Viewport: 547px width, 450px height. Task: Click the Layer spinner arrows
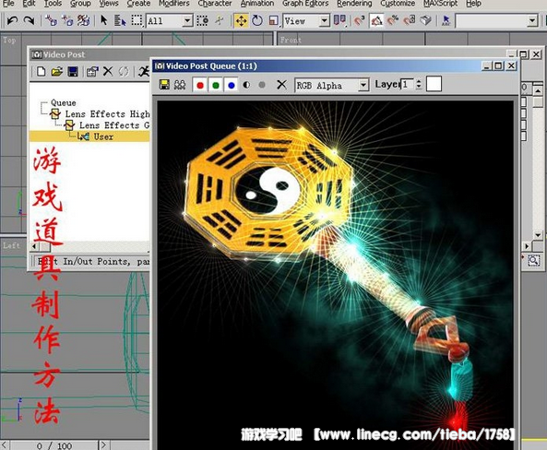[x=419, y=85]
